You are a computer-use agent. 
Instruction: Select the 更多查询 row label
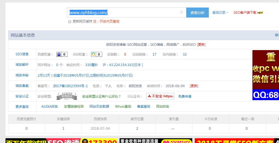[22, 107]
